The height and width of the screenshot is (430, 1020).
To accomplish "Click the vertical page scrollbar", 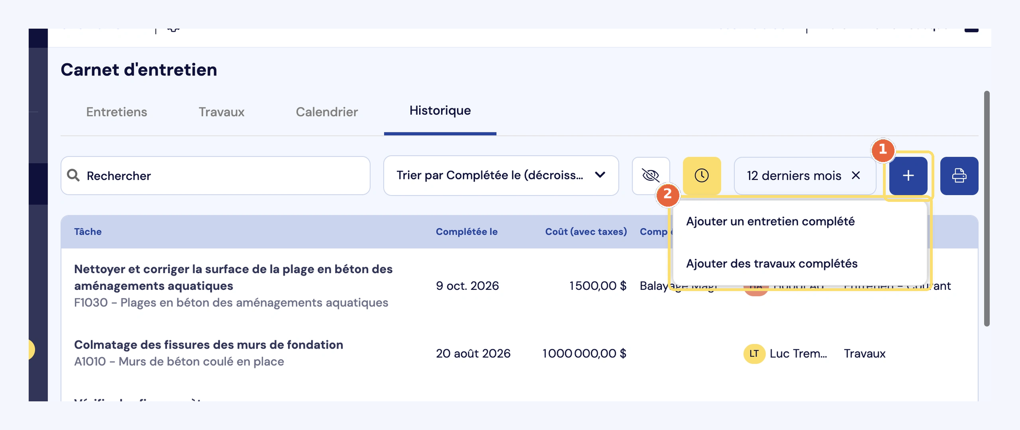I will (987, 209).
